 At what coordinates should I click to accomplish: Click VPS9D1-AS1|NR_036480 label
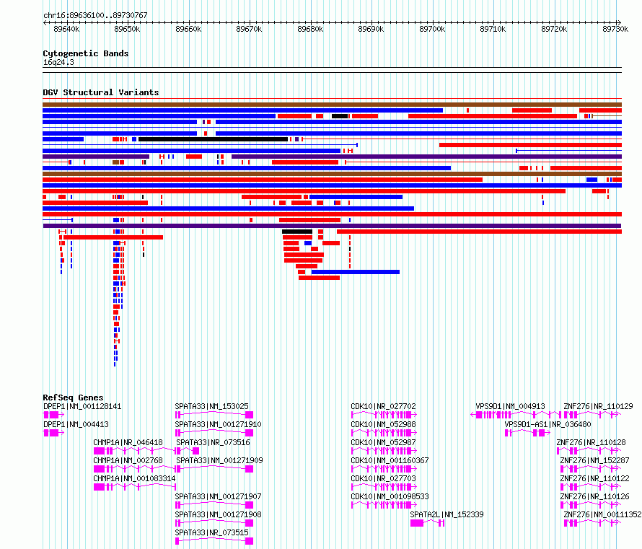[548, 424]
